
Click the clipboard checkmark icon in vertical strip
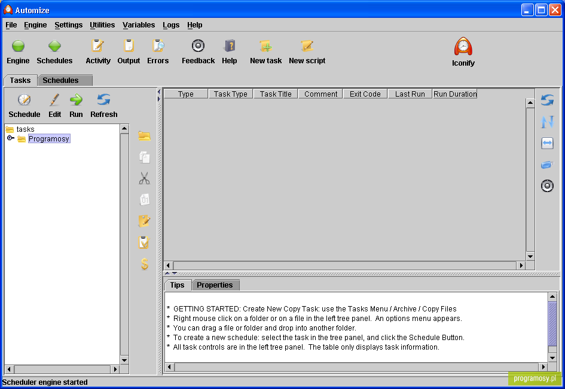click(143, 242)
